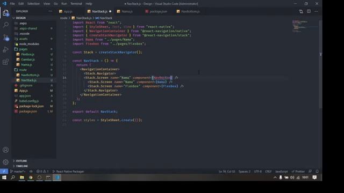
Task: Open the Selection menu
Action: point(33,4)
